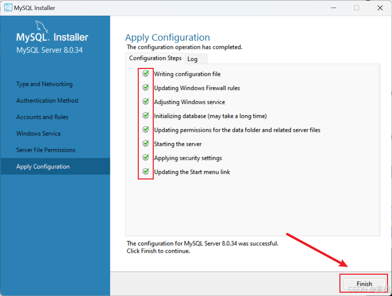Viewport: 392px width, 296px height.
Task: Click check icon for Updating permissions step
Action: [146, 130]
